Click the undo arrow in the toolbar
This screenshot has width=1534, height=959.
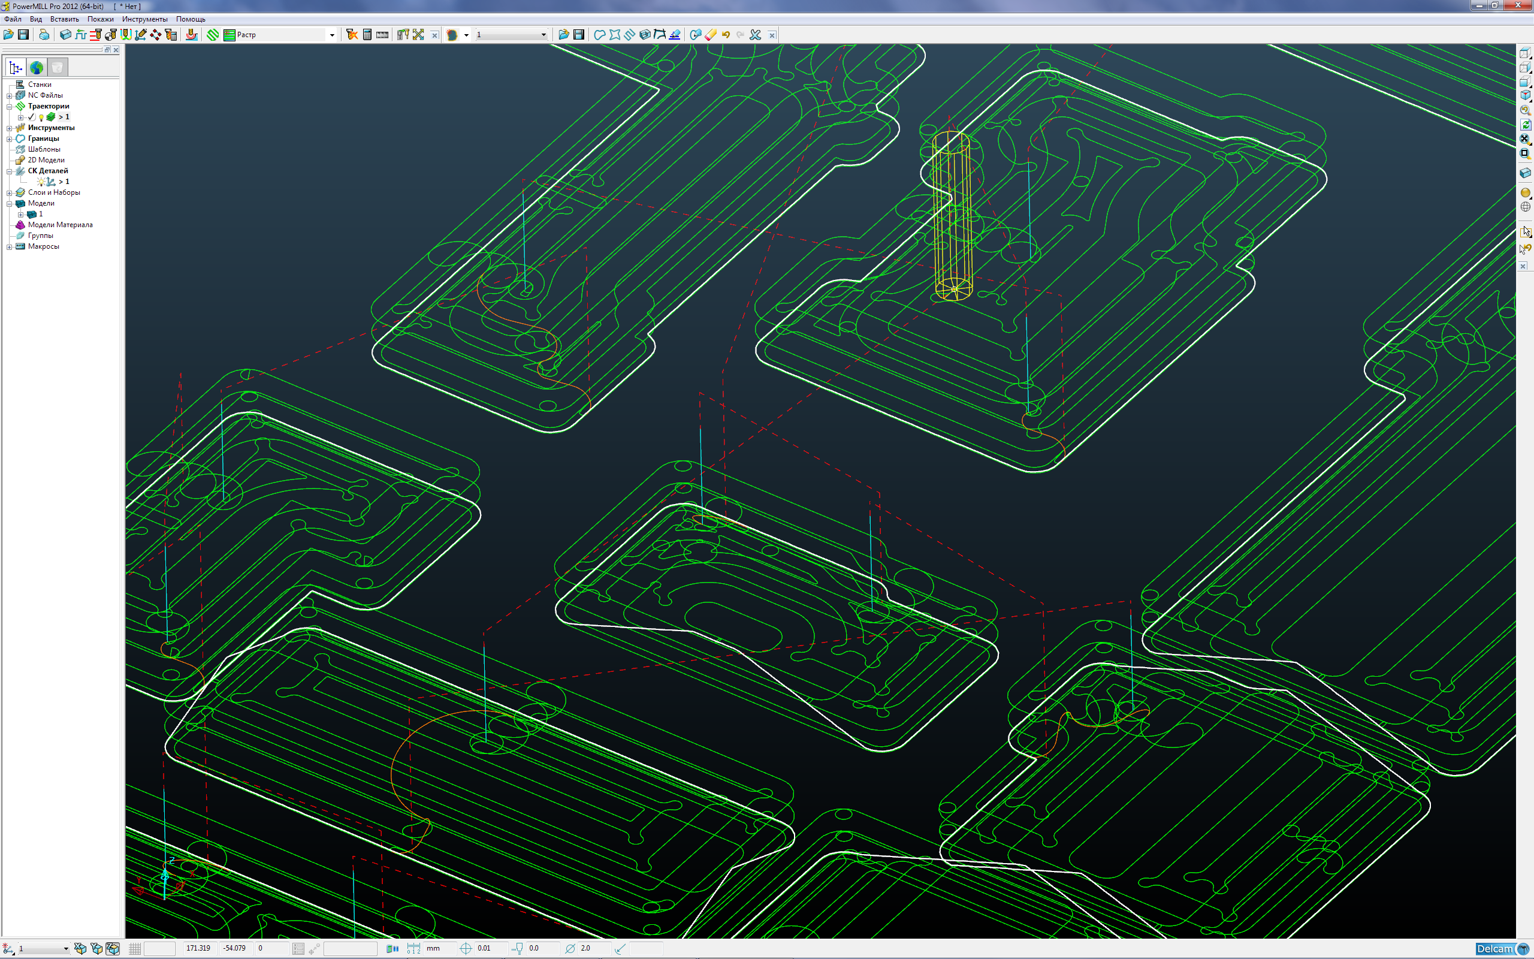tap(726, 35)
